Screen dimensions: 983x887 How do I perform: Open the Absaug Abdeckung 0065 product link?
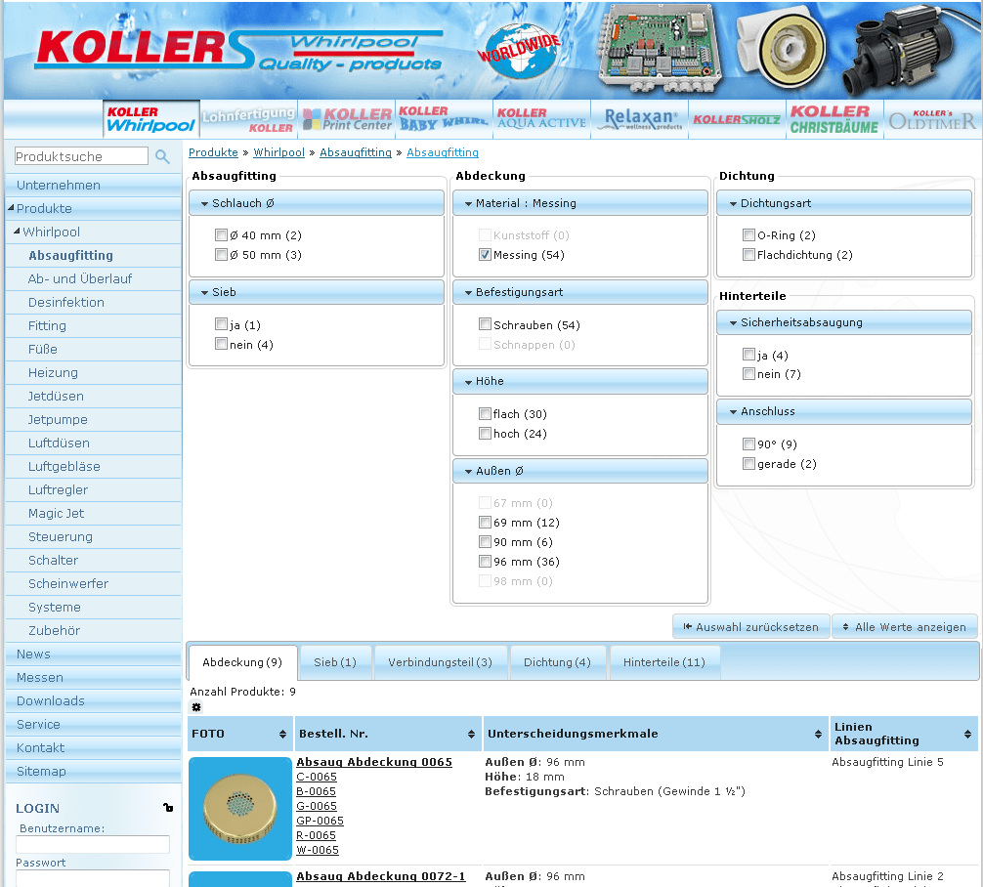pos(374,762)
